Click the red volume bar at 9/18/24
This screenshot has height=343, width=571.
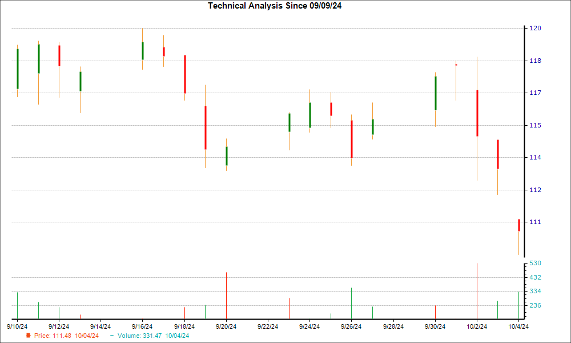(184, 313)
